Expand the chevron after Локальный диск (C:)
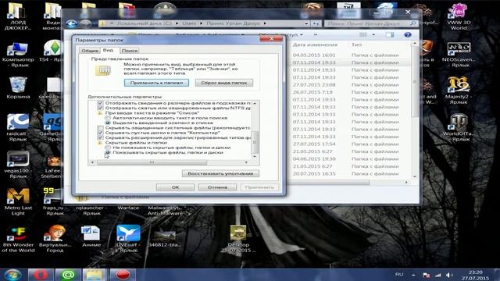 coord(177,23)
